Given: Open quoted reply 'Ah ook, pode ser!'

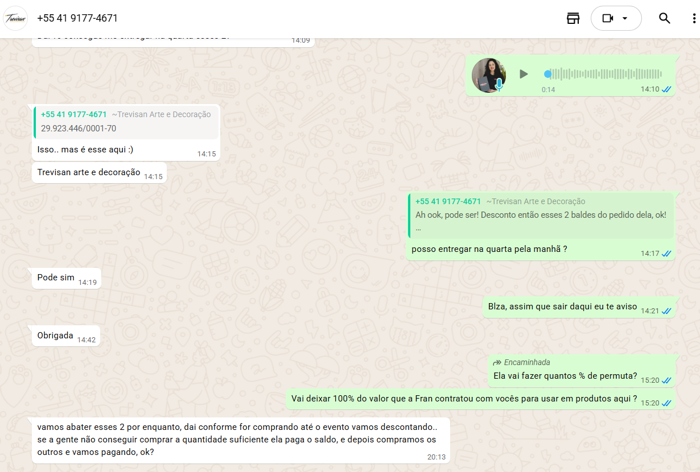Looking at the screenshot, I should (x=541, y=216).
